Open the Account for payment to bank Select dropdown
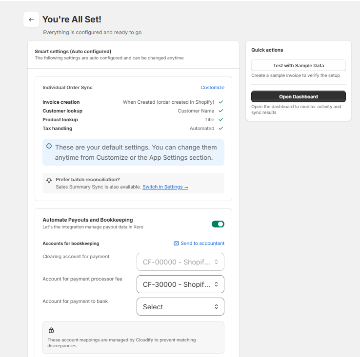The image size is (360, 357). click(180, 307)
